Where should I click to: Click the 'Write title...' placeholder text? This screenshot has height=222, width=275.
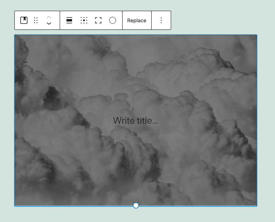(x=135, y=121)
